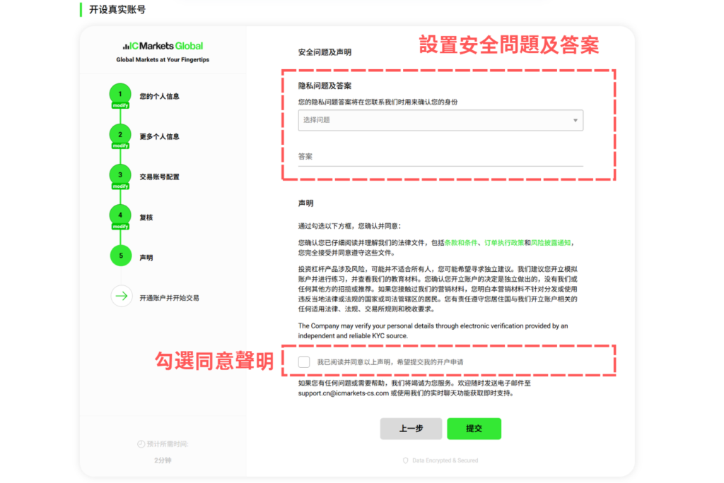
Task: Open the 订单执行政策 link
Action: pyautogui.click(x=504, y=242)
